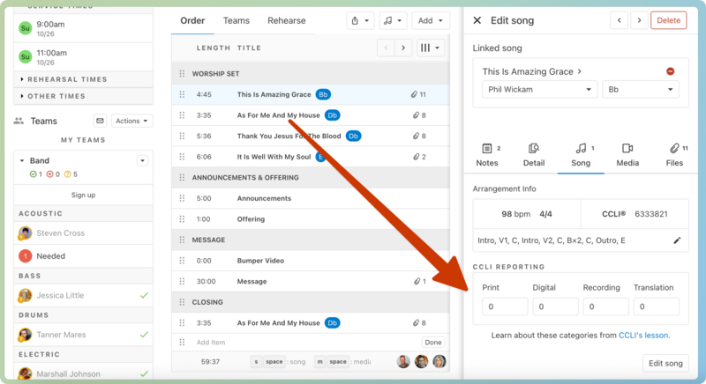Screen dimensions: 706x384
Task: Grab drag handle for Closing header
Action: point(182,302)
